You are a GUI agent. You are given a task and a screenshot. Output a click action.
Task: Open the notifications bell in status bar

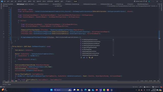click(161, 87)
